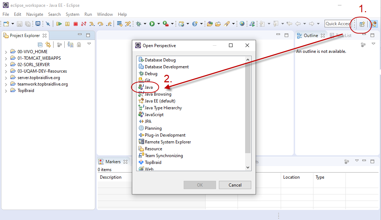Expand the 01-TOMCAT_WEBAPPS project
The height and width of the screenshot is (220, 381).
(x=6, y=58)
